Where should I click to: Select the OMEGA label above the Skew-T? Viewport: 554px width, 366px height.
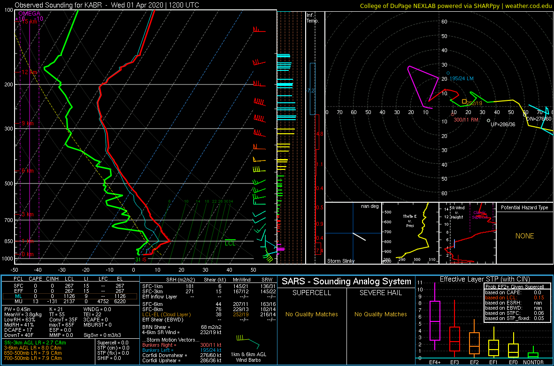29,14
